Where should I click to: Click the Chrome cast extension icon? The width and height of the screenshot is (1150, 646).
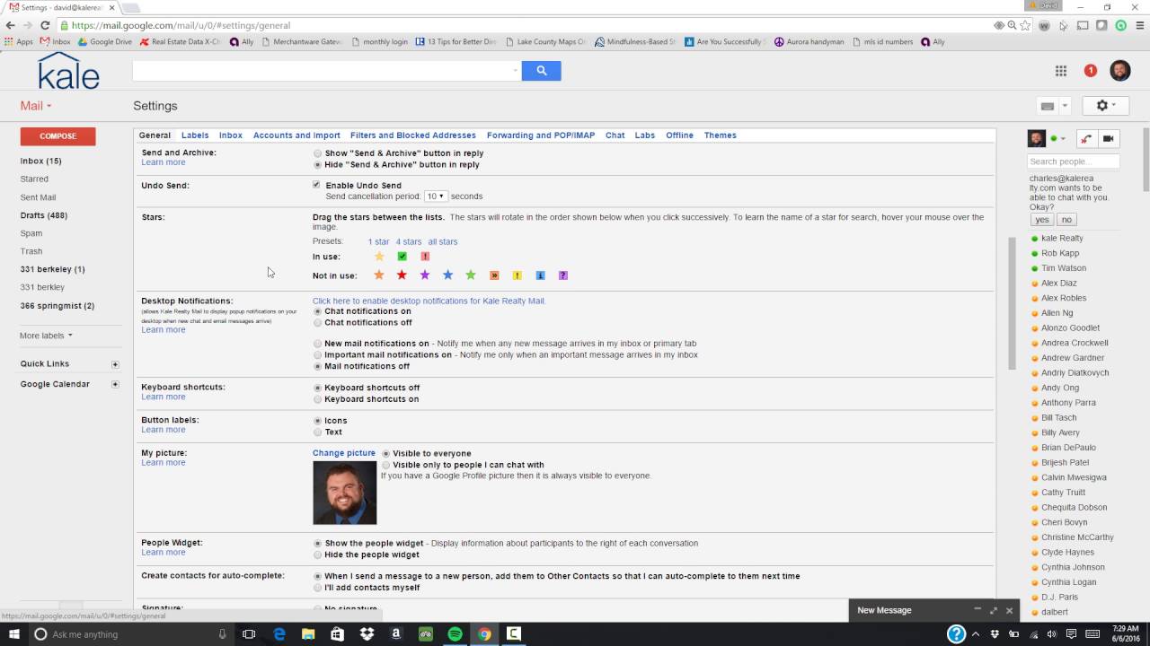[1083, 25]
